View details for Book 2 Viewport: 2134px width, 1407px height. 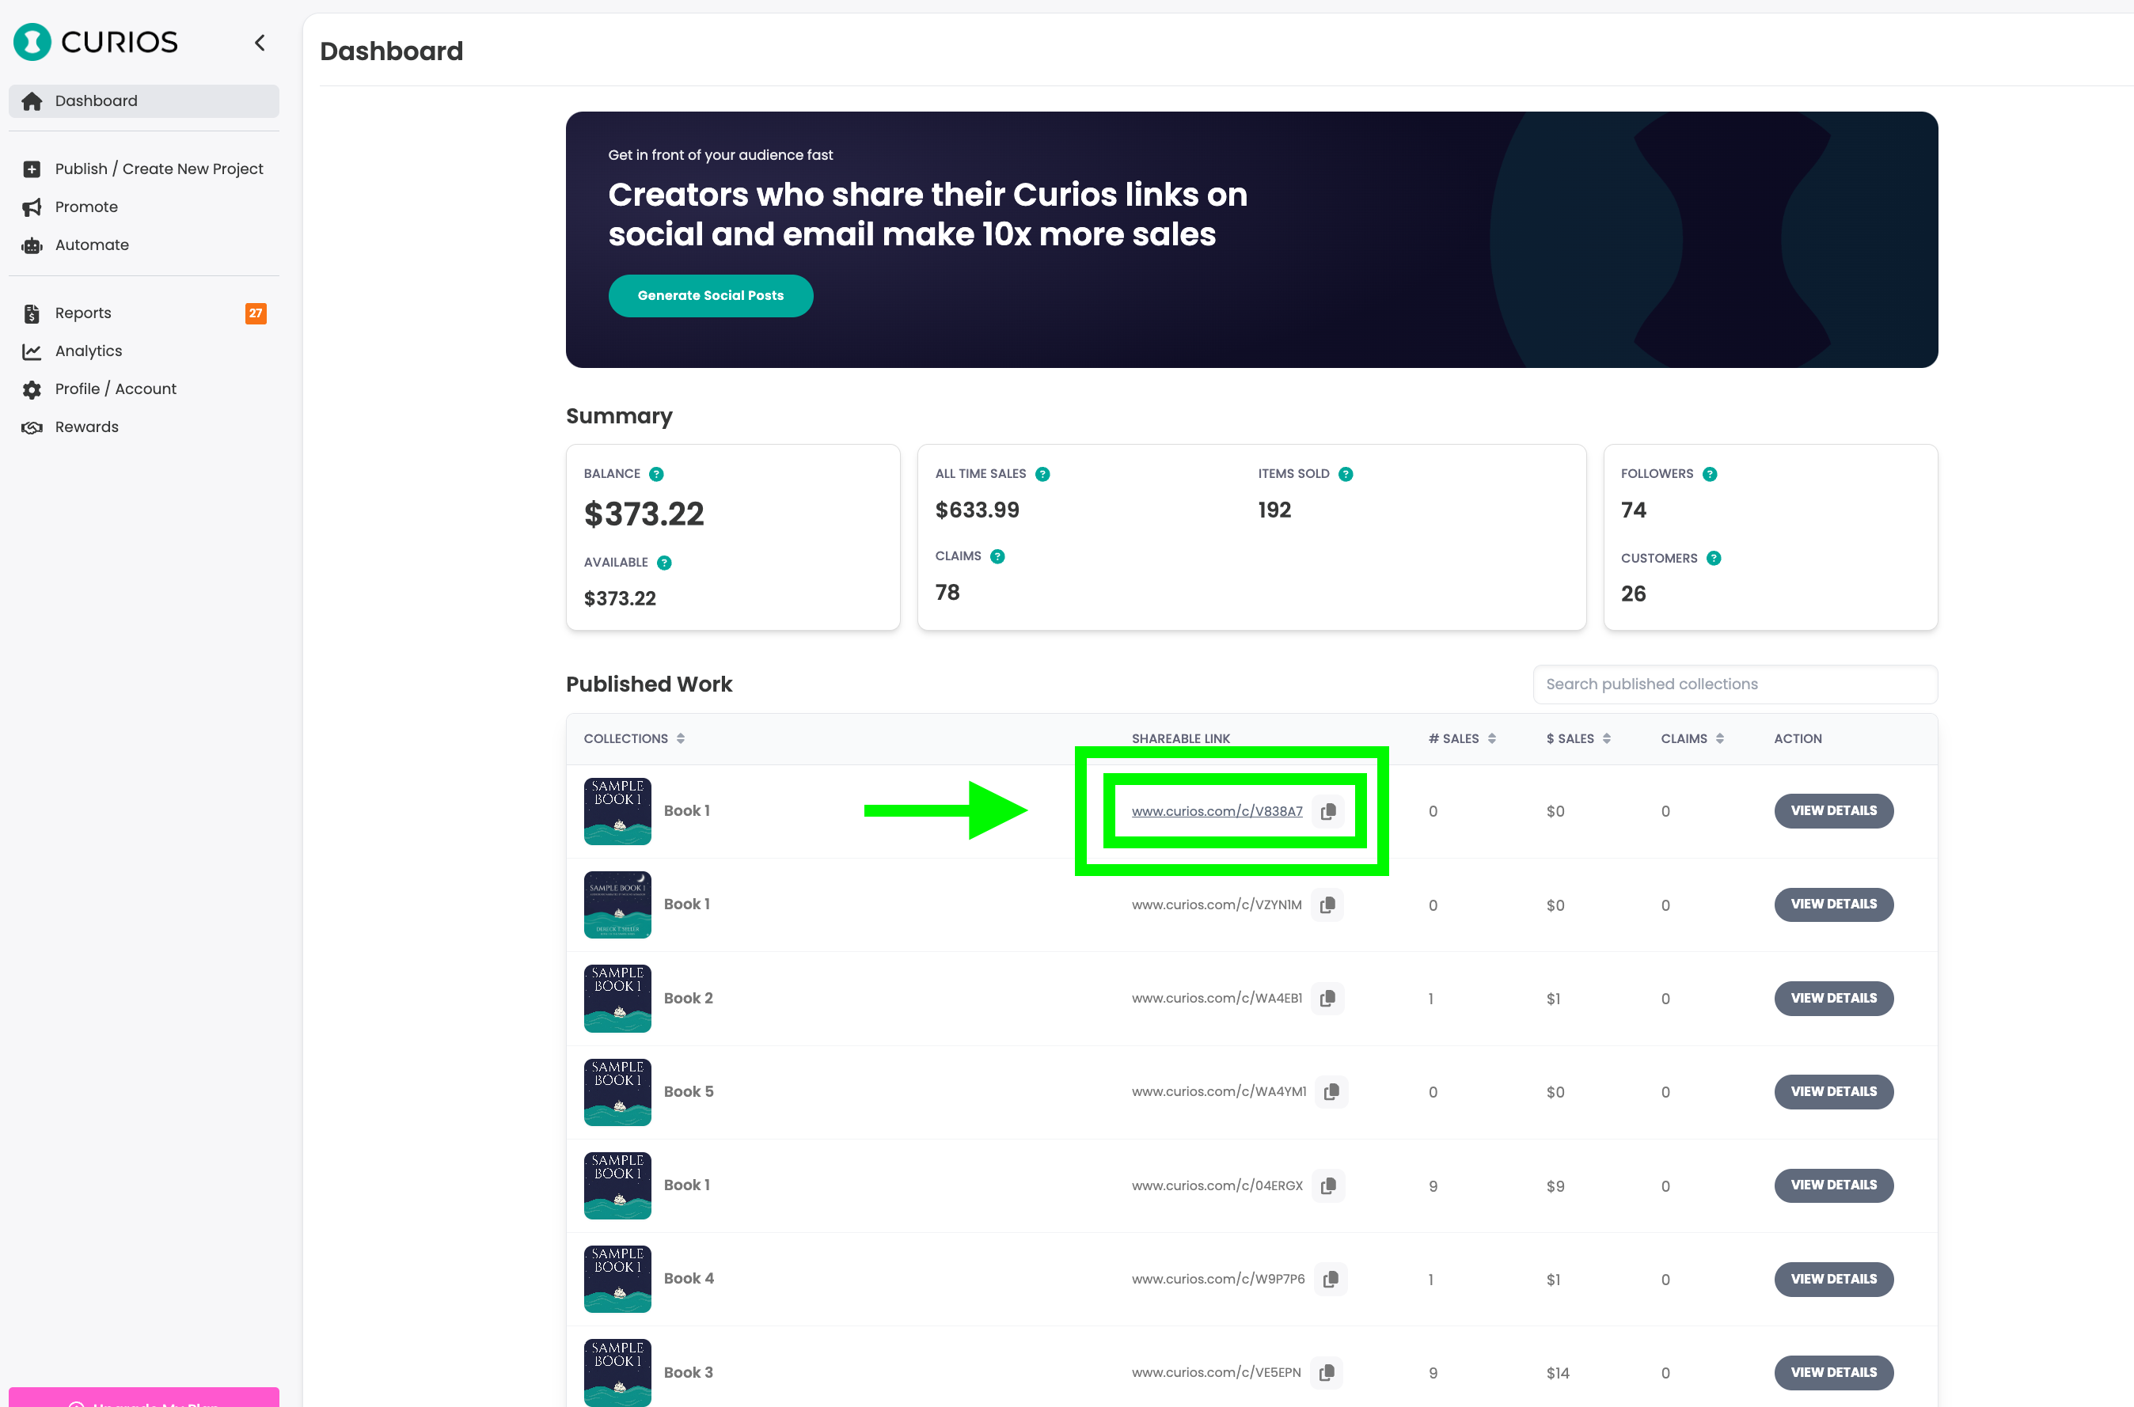click(1833, 998)
